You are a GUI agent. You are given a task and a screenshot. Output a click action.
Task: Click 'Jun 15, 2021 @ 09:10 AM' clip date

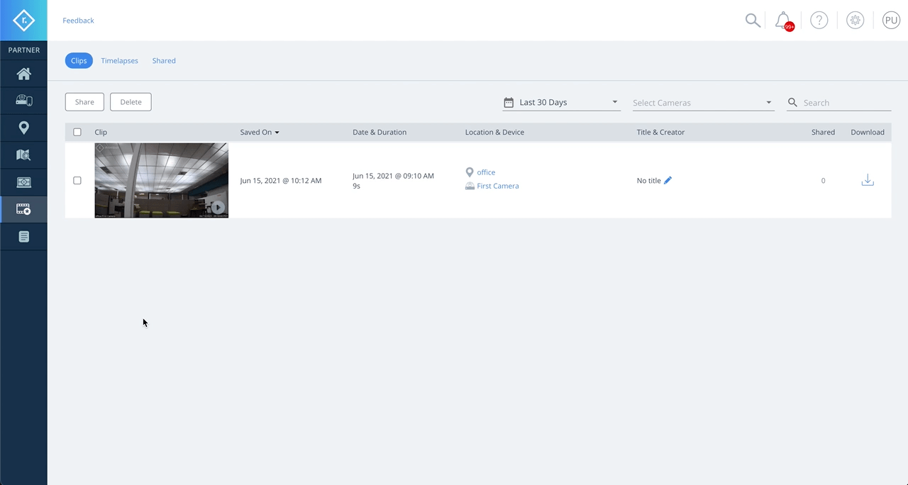pos(393,176)
